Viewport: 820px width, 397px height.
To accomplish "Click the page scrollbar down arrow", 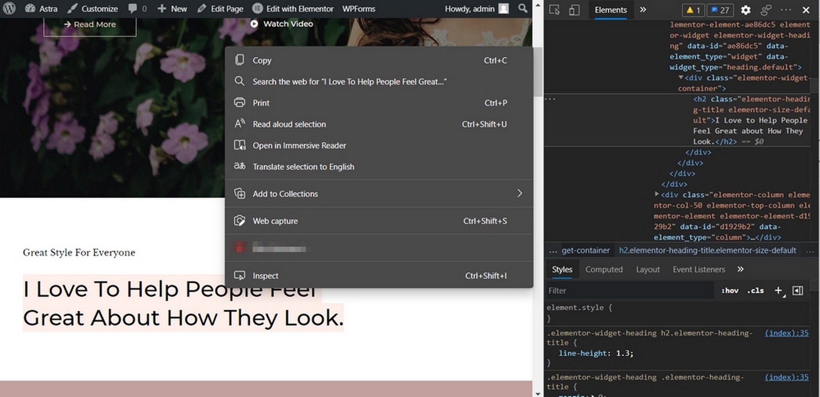I will [537, 393].
